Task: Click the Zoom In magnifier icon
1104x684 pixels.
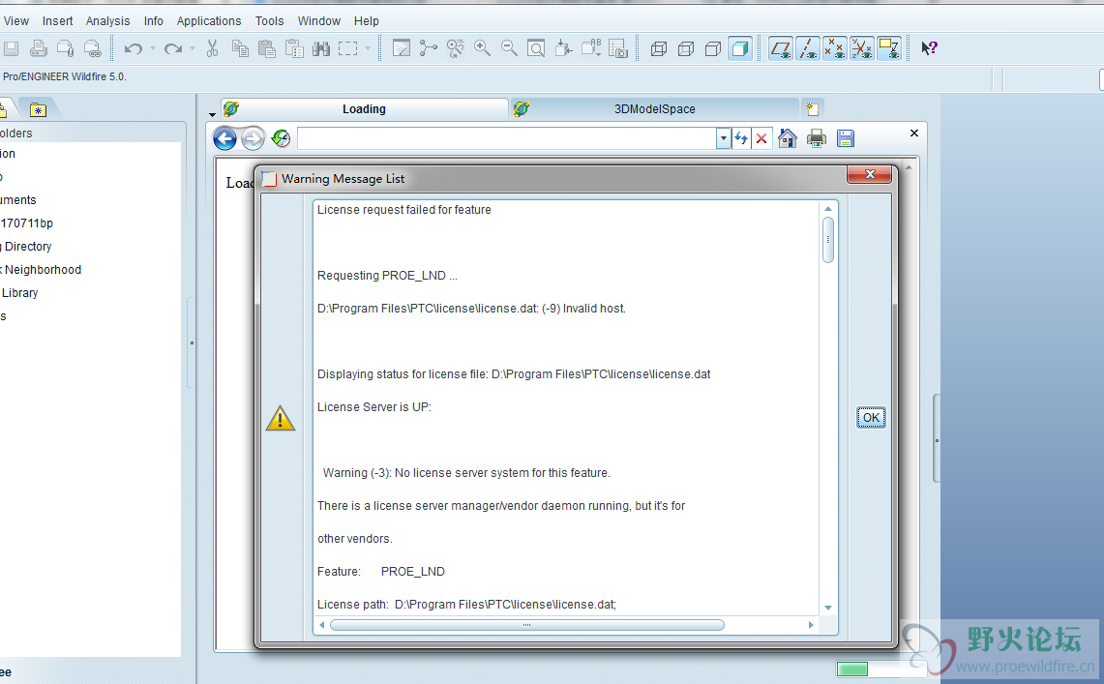Action: (x=482, y=48)
